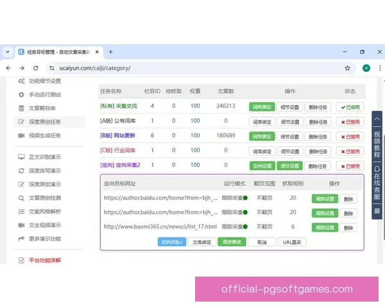Image resolution: width=385 pixels, height=308 pixels.
Task: Click the 取消 button
Action: point(262,242)
